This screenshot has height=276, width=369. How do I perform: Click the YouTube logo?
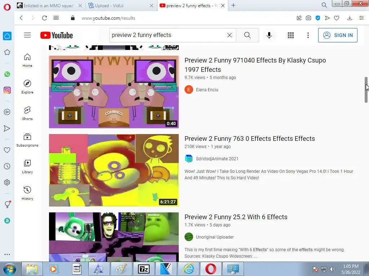(x=57, y=35)
